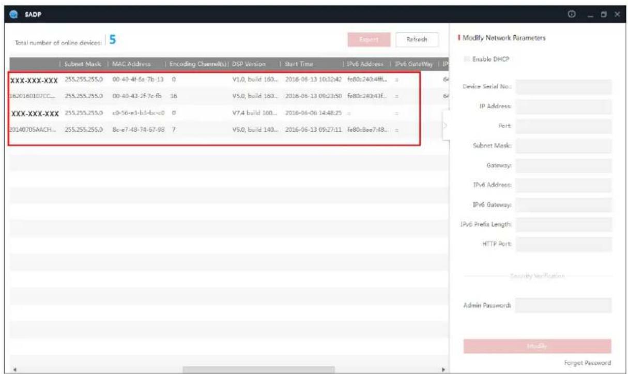Open the Forgot Password link
Image resolution: width=628 pixels, height=374 pixels.
(589, 363)
